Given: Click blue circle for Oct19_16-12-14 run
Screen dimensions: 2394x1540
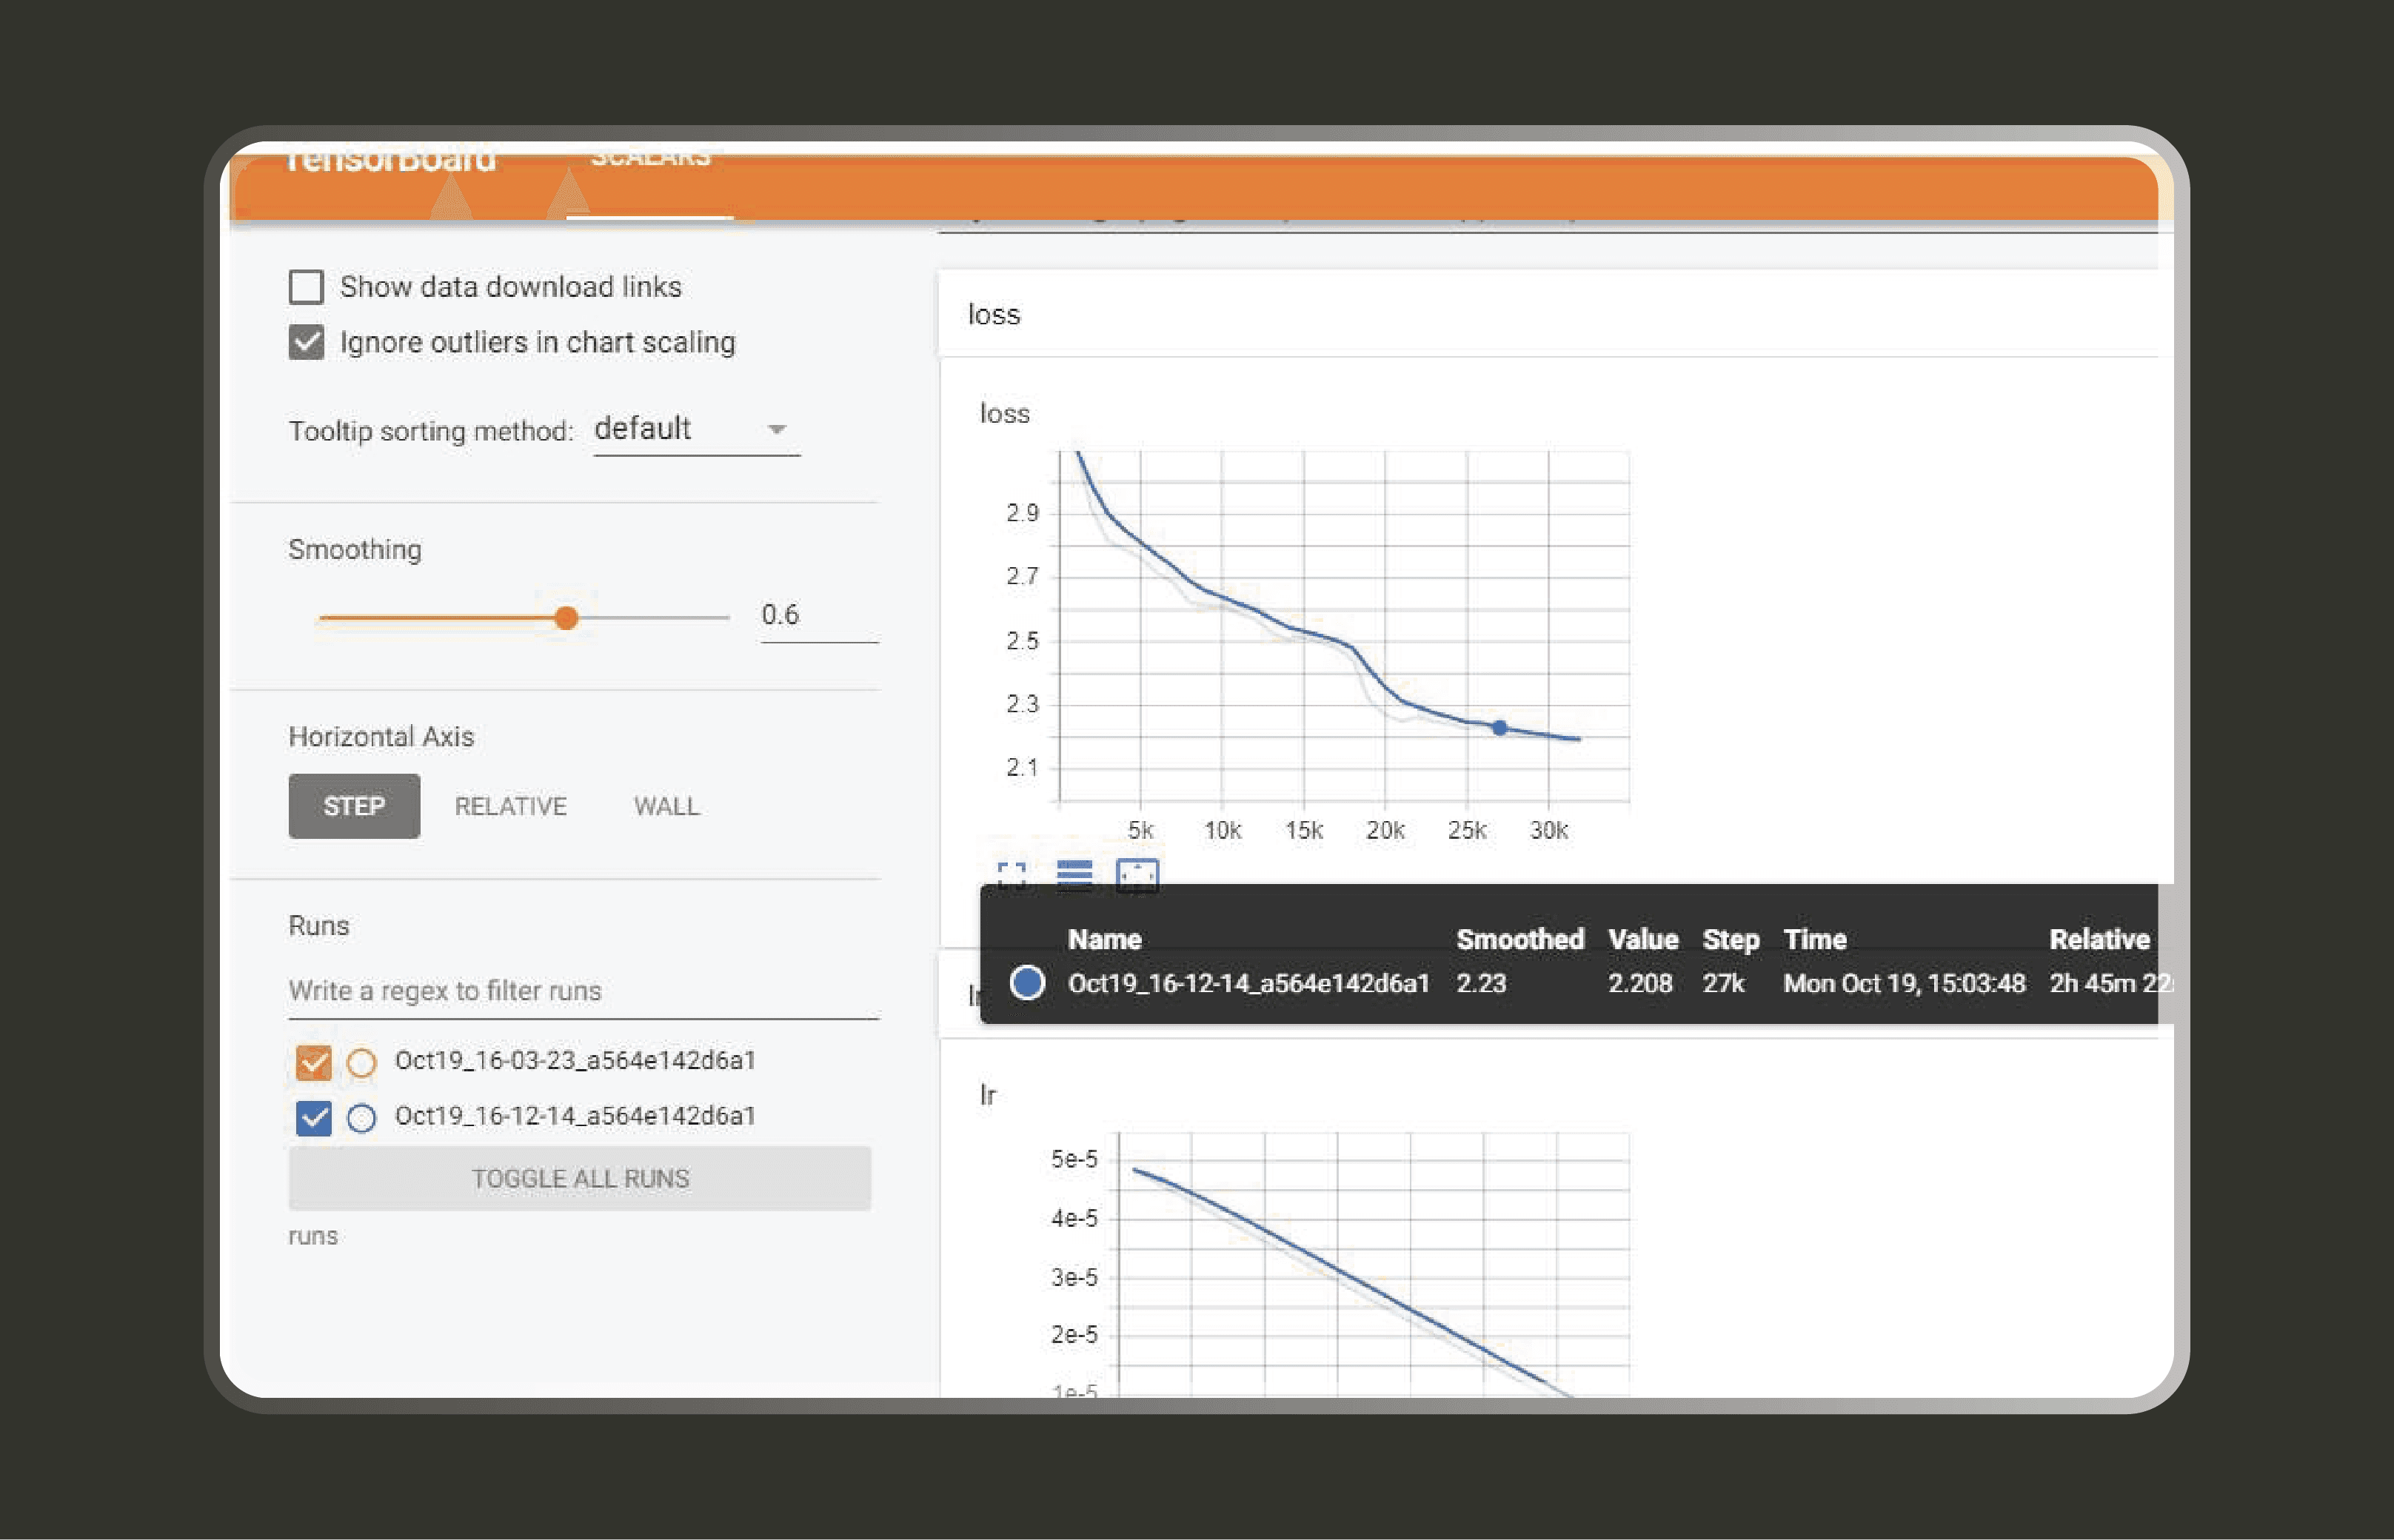Looking at the screenshot, I should coord(361,1117).
